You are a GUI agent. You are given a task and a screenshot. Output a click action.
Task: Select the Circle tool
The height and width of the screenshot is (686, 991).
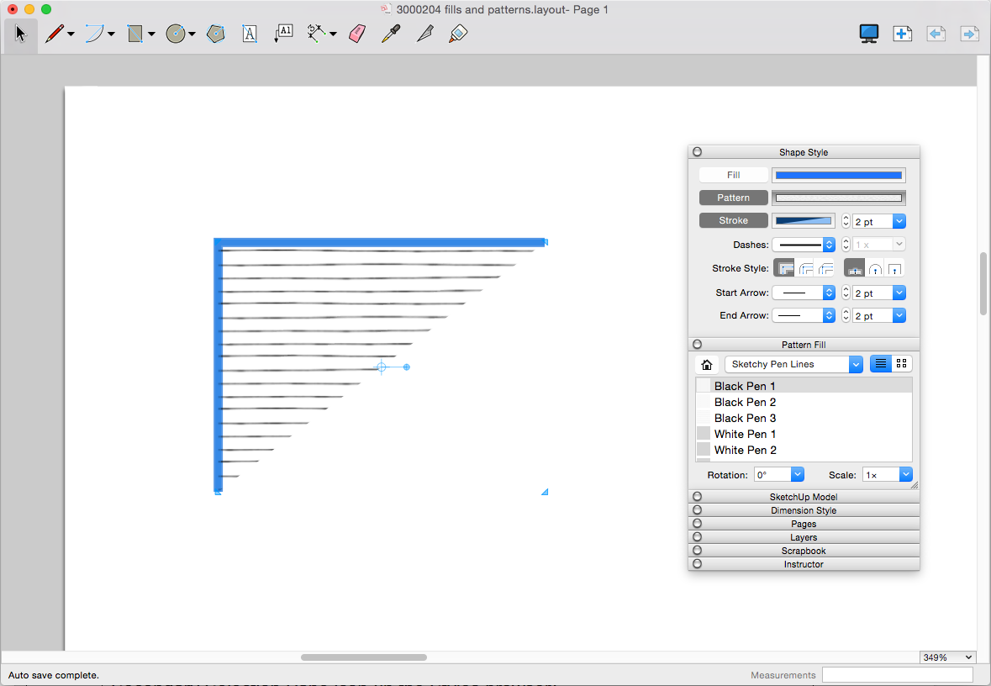pos(175,34)
